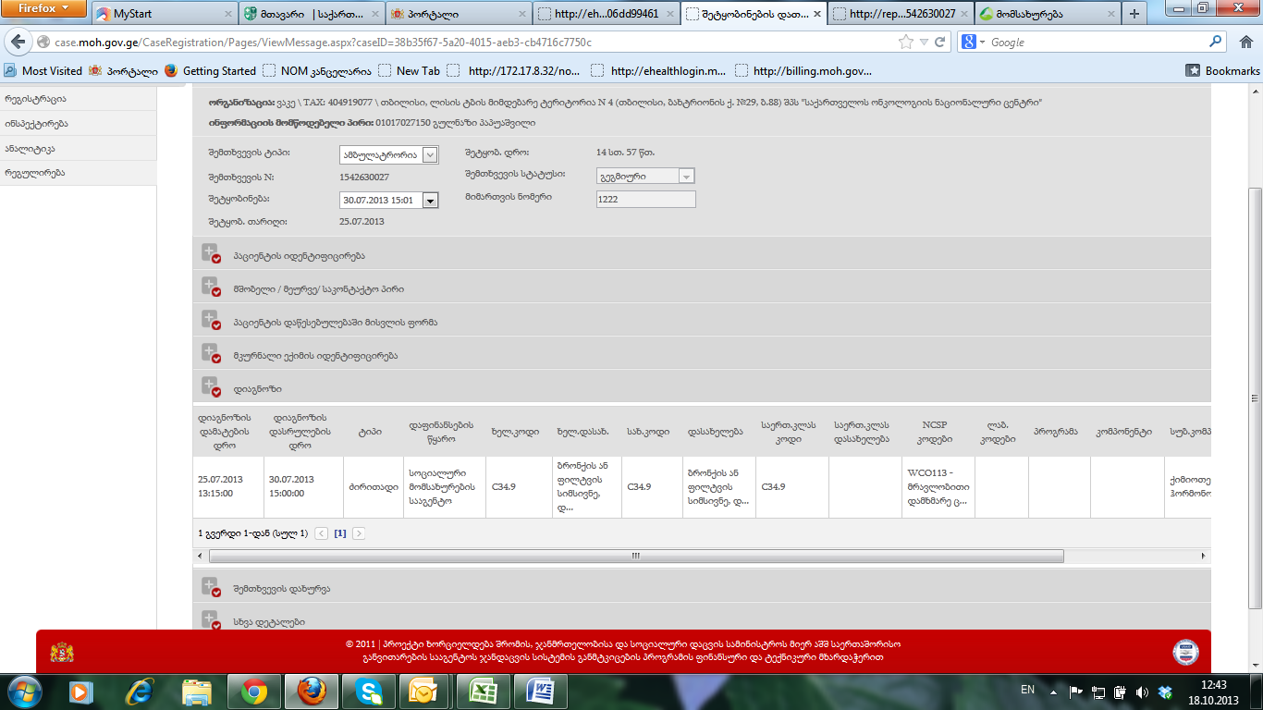This screenshot has height=710, width=1263.
Task: Click the horizontal scrollbar under the diagnosis table
Action: (635, 557)
